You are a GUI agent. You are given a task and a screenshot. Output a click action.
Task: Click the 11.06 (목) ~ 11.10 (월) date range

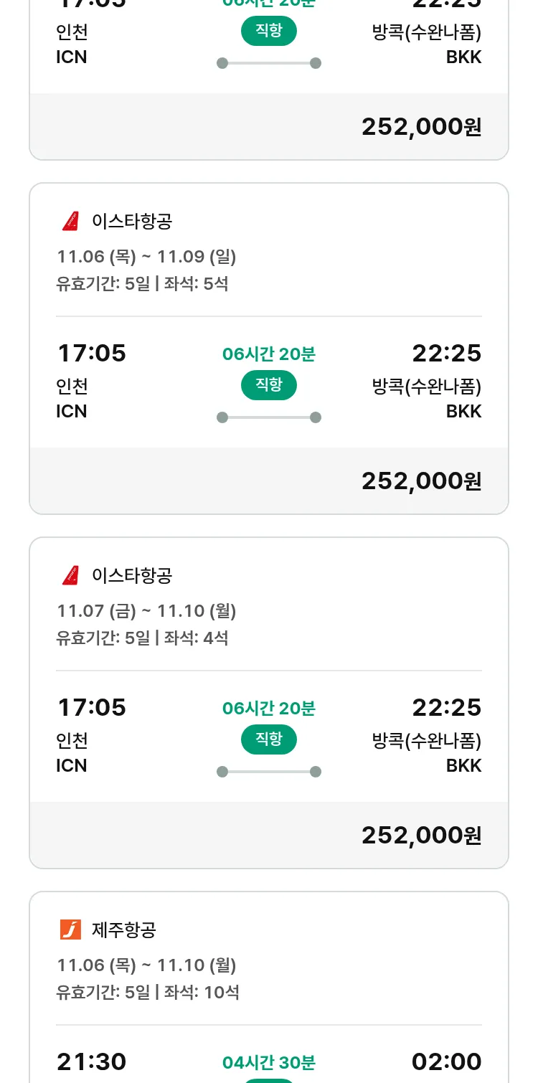146,965
